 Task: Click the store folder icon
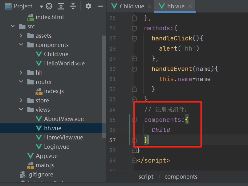[30, 100]
